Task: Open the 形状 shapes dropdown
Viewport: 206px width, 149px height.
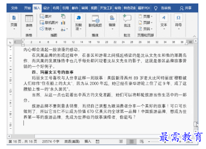Action: point(47,29)
